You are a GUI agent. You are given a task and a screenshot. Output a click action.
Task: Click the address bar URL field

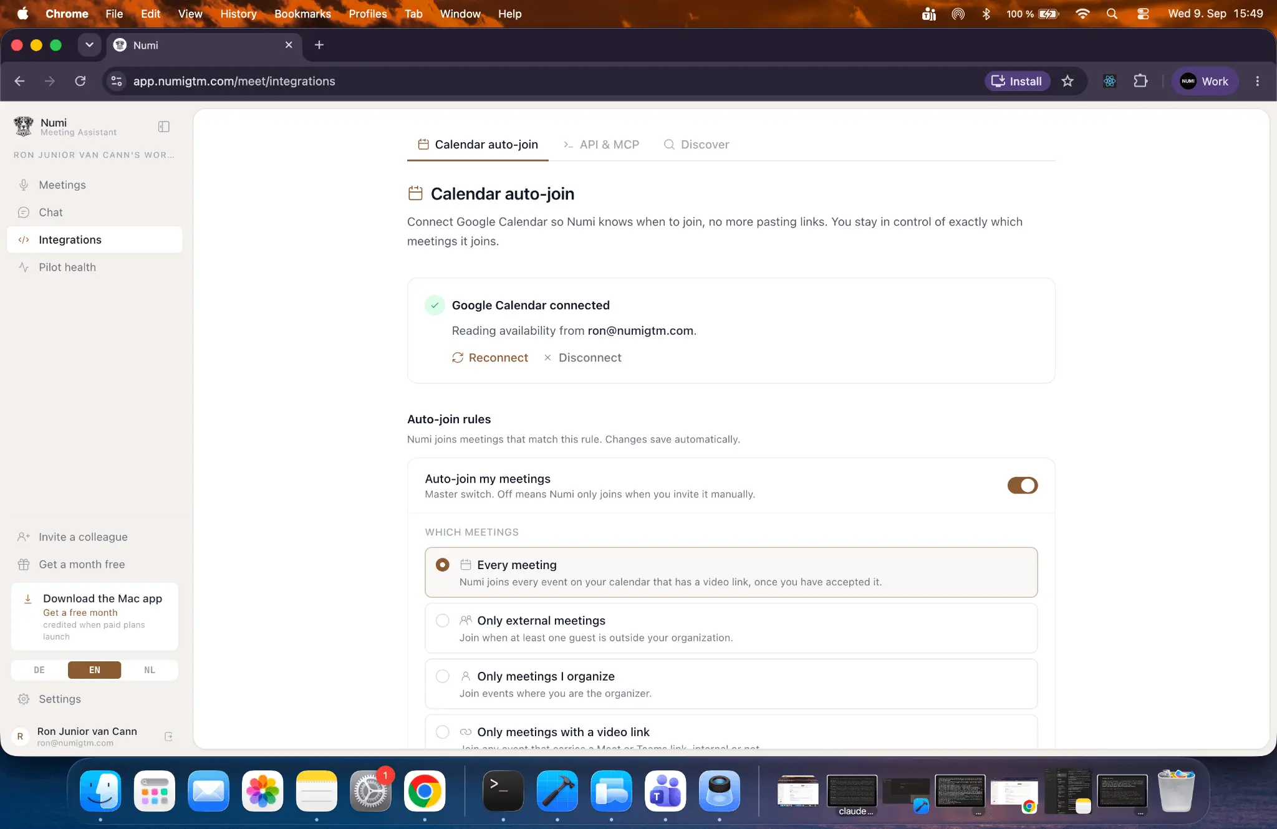(x=549, y=81)
